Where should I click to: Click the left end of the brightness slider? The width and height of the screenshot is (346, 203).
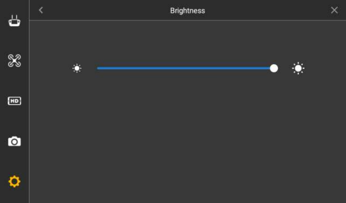[x=98, y=68]
